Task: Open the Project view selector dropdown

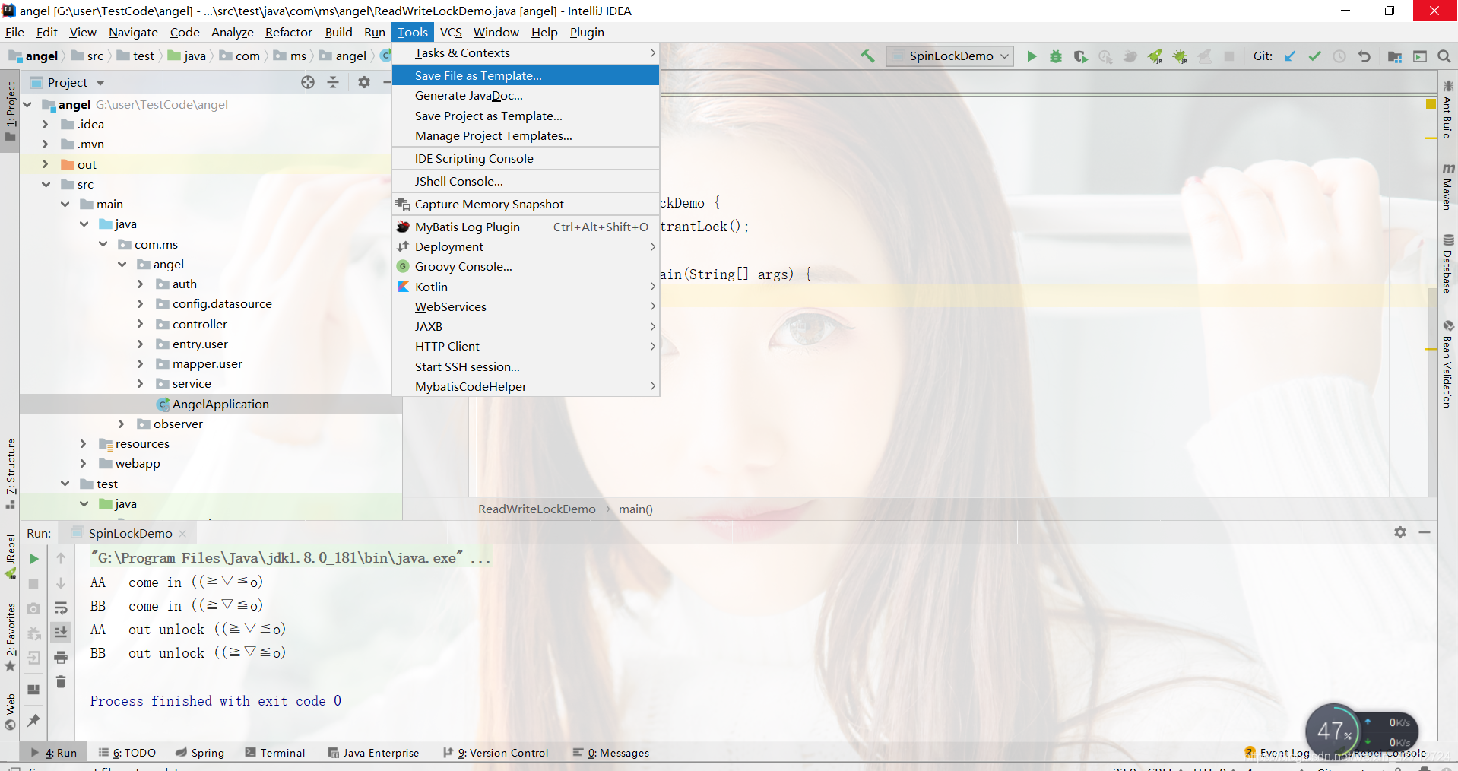Action: [x=100, y=83]
